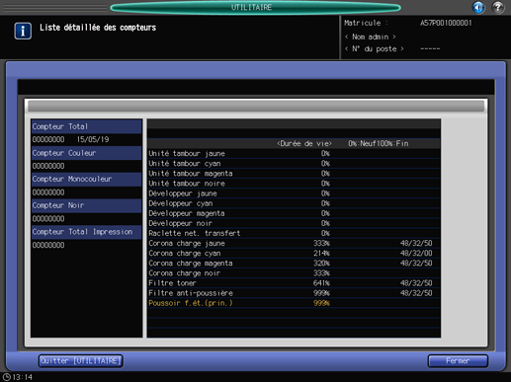Click the Filtre anti-poussière row

click(x=294, y=293)
